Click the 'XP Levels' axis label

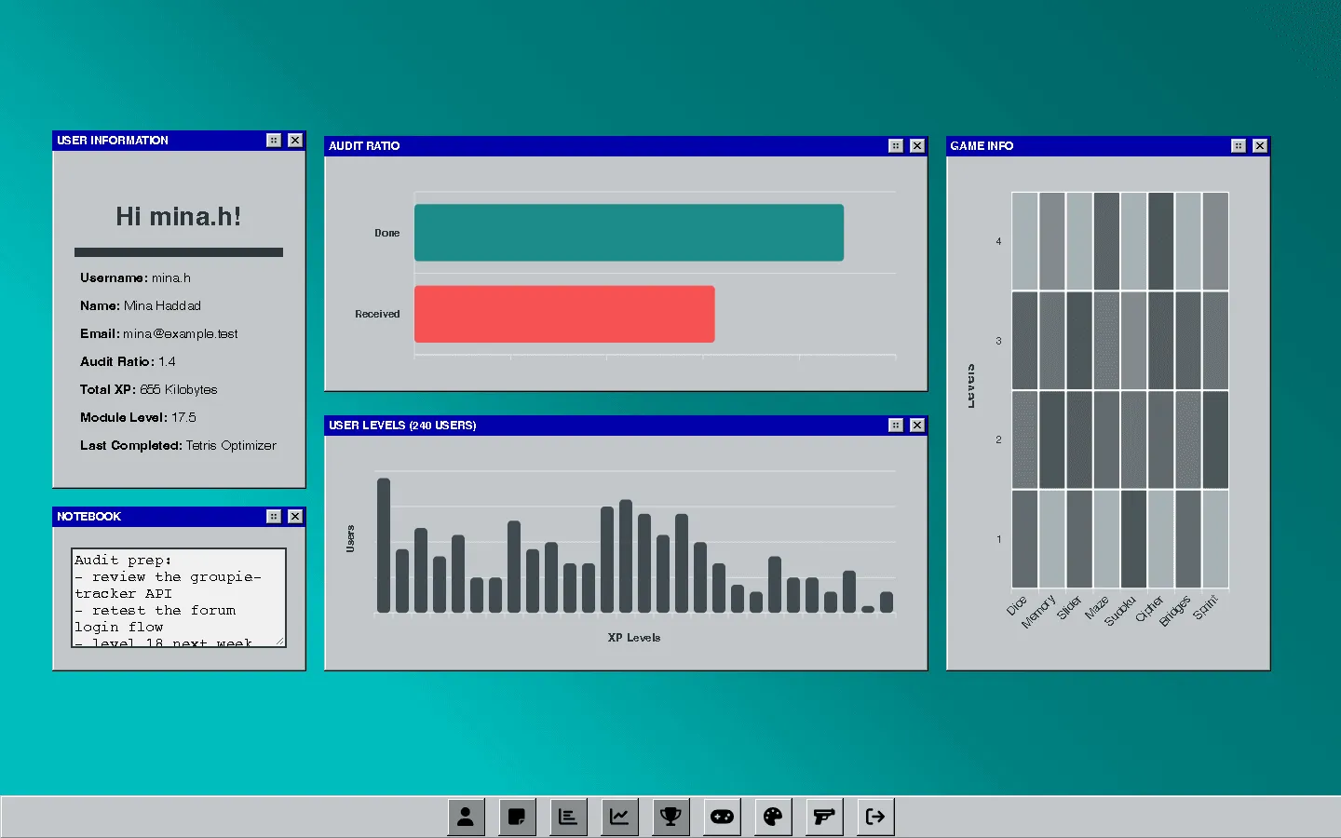coord(634,638)
